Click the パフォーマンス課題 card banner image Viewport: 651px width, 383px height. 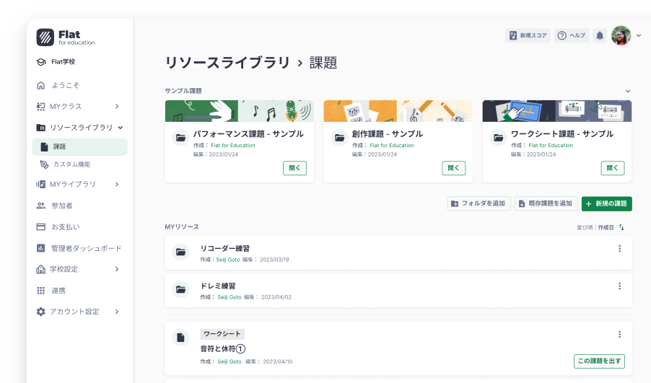pyautogui.click(x=239, y=111)
